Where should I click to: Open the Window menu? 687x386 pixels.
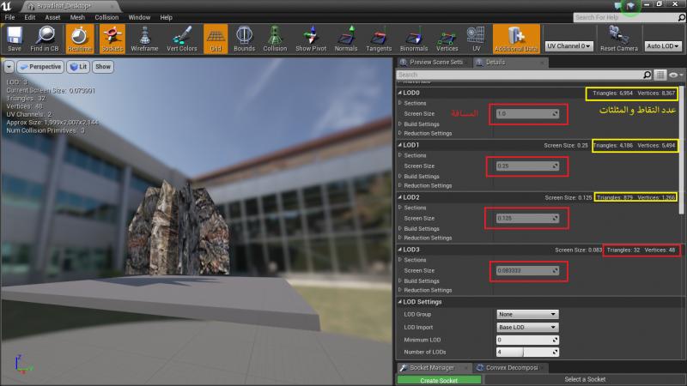click(139, 17)
